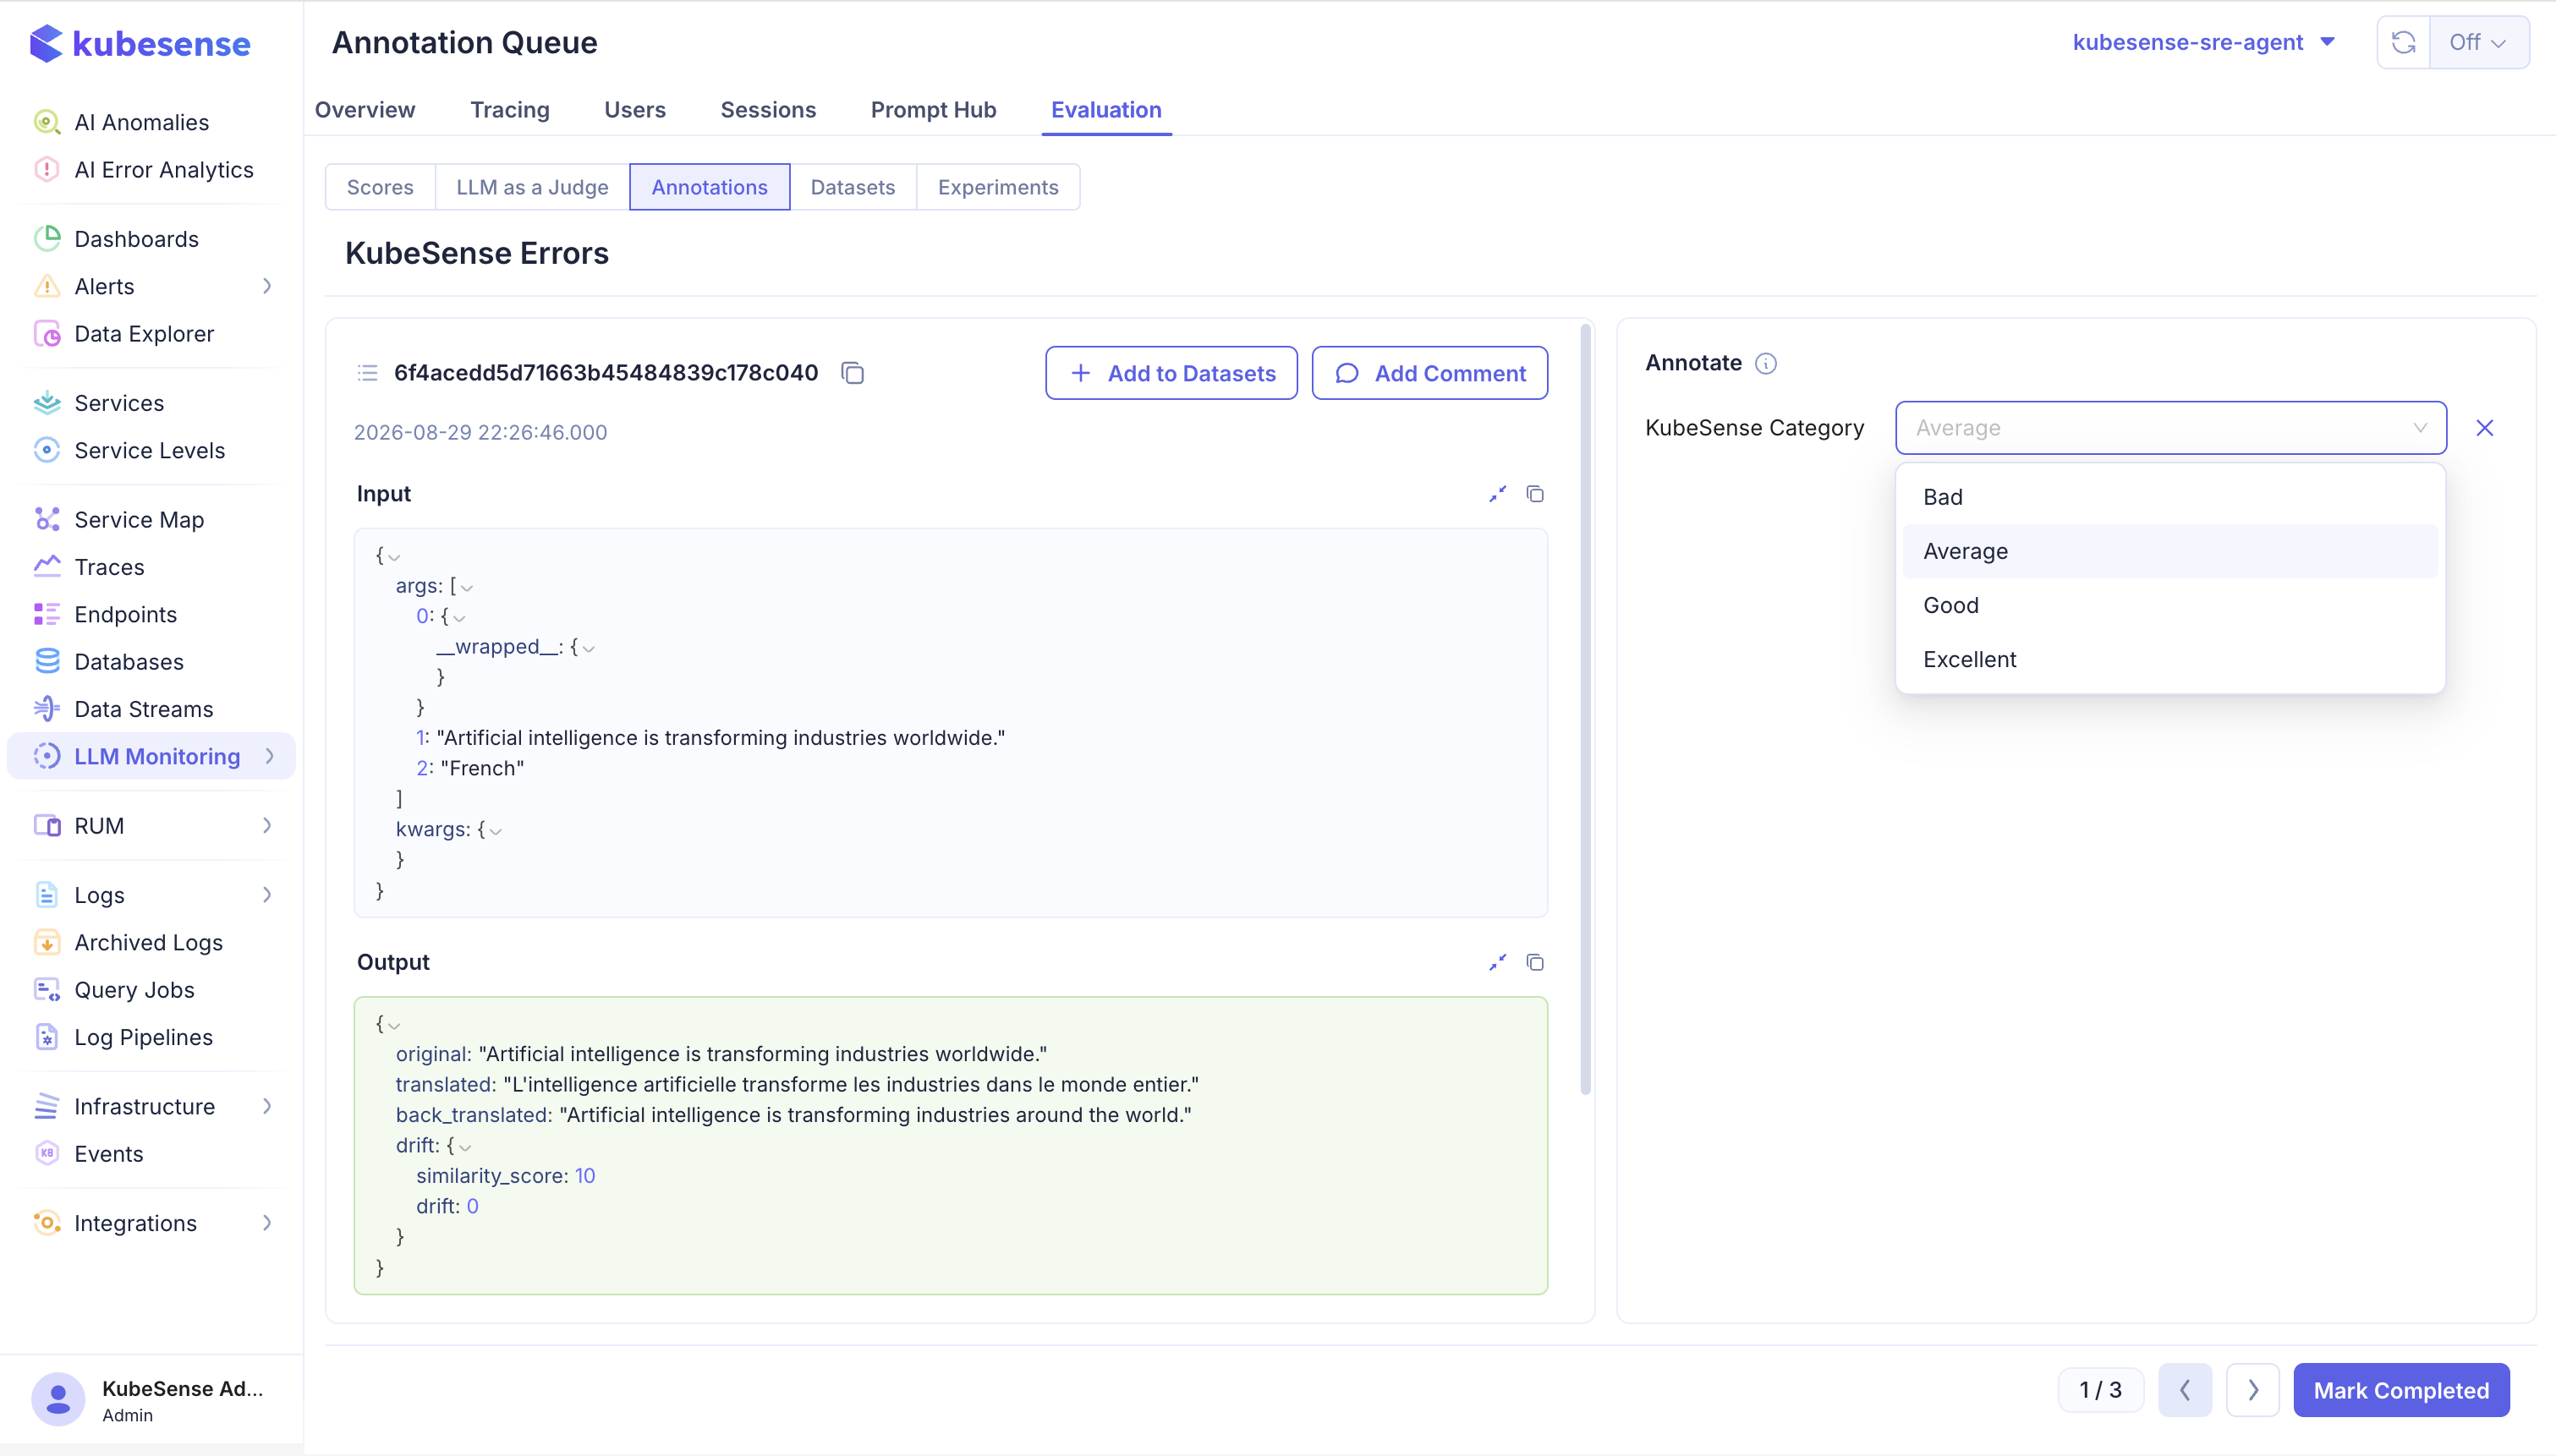Open Traces page
The width and height of the screenshot is (2556, 1456).
(x=109, y=567)
